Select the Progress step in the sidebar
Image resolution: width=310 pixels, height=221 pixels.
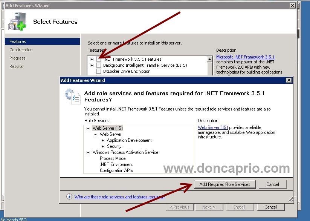pos(17,58)
